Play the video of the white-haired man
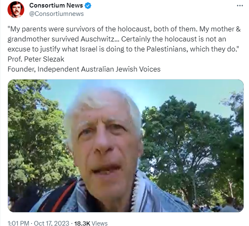Screen dimensions: 249x226 [126, 146]
